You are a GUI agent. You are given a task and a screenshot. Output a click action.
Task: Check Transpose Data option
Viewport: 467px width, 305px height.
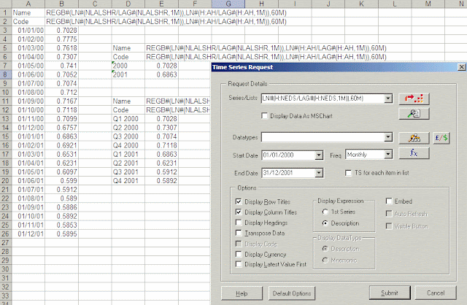[x=239, y=233]
